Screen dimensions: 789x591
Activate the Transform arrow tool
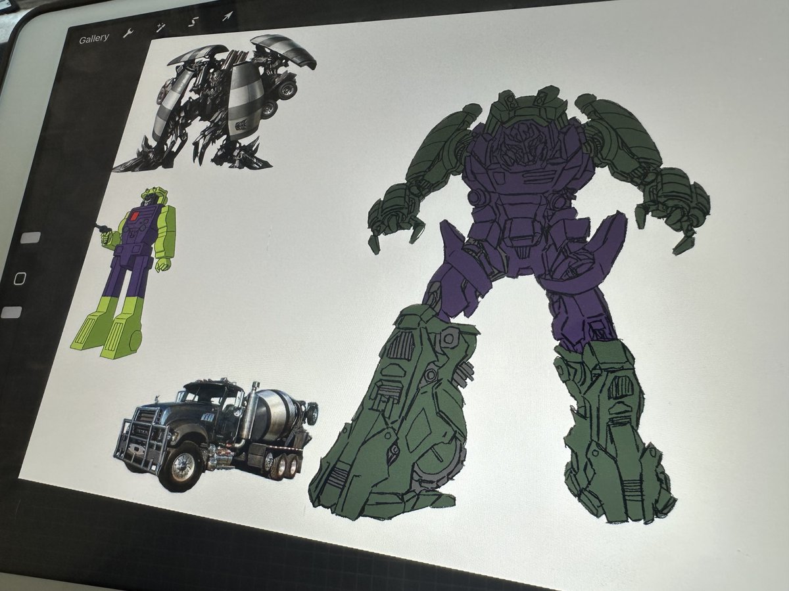(x=227, y=16)
